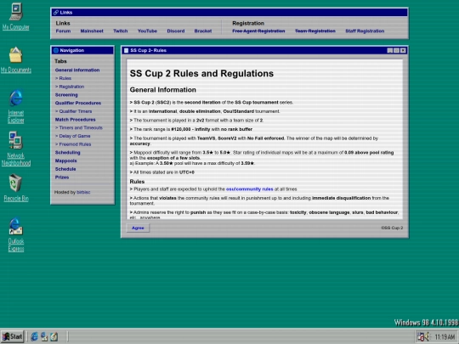Click the All times stated are in UTC+0 line
Viewport: 459px width, 344px height.
(161, 172)
